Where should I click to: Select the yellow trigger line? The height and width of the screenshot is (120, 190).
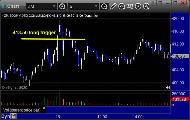(53, 39)
